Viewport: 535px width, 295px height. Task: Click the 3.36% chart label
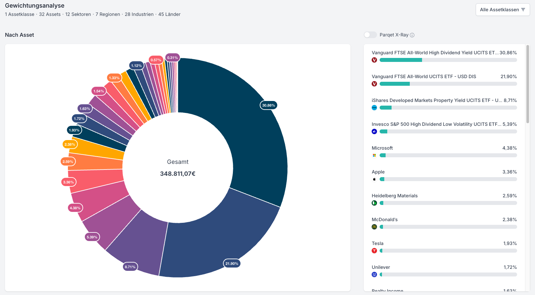coord(68,182)
